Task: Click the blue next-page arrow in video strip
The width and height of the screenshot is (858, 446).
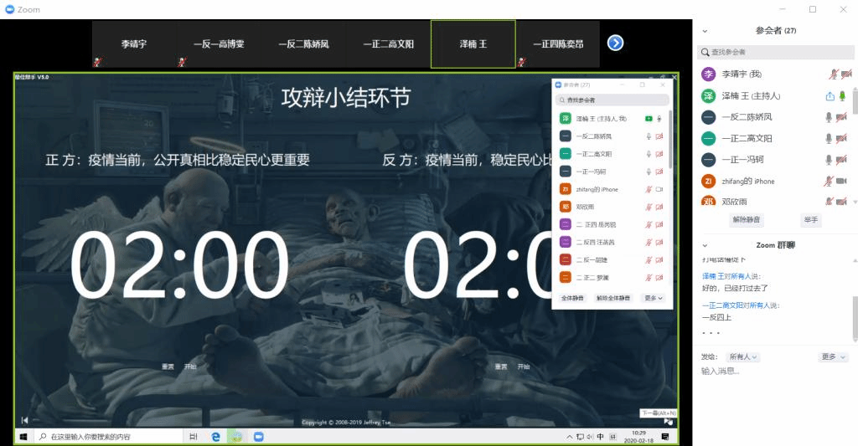Action: [x=615, y=43]
